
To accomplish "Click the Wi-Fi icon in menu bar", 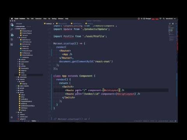I will click(161, 19).
